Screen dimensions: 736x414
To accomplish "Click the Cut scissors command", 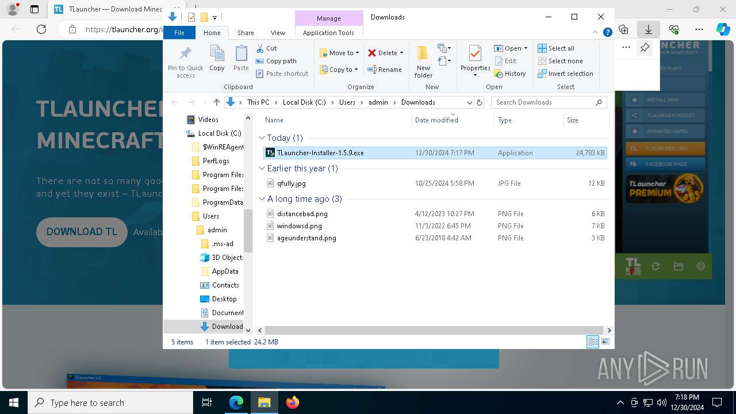I will pyautogui.click(x=266, y=48).
